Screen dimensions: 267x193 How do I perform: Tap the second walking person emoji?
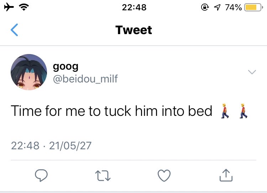point(244,111)
